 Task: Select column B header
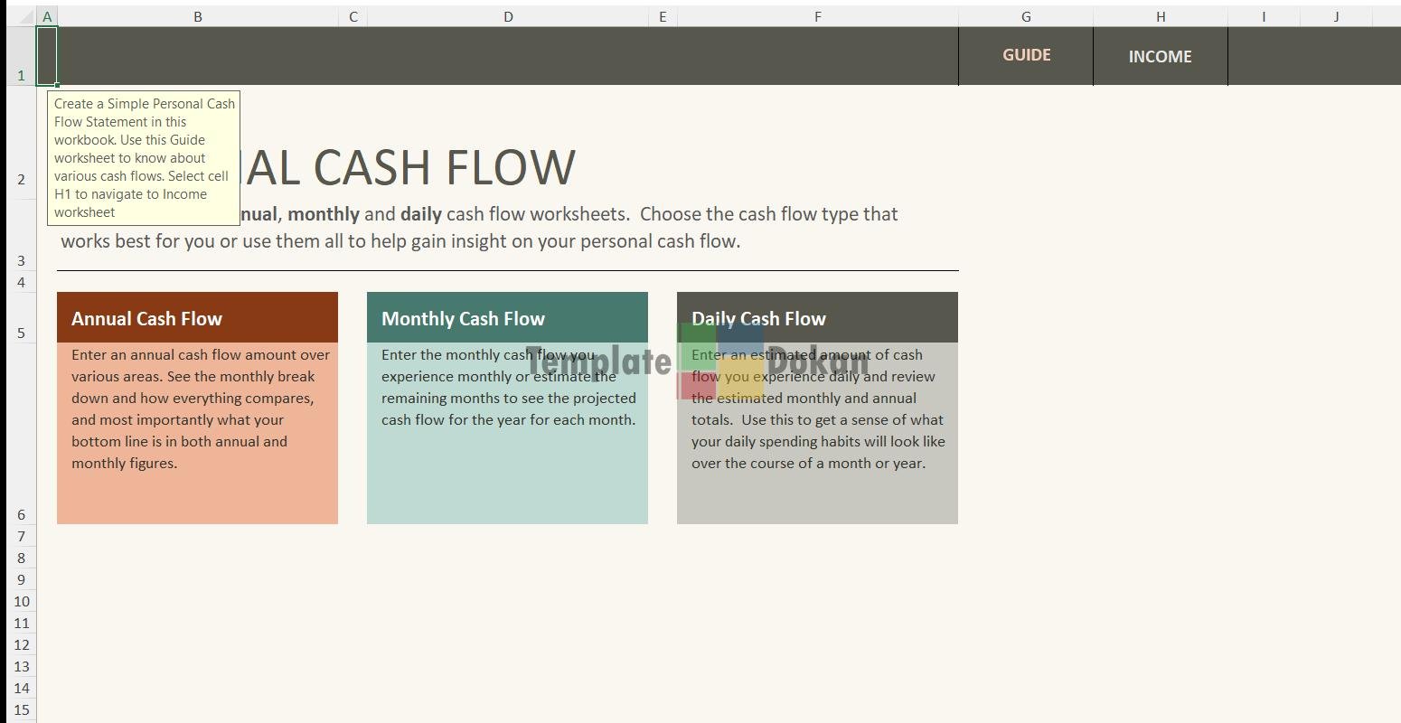(x=197, y=16)
